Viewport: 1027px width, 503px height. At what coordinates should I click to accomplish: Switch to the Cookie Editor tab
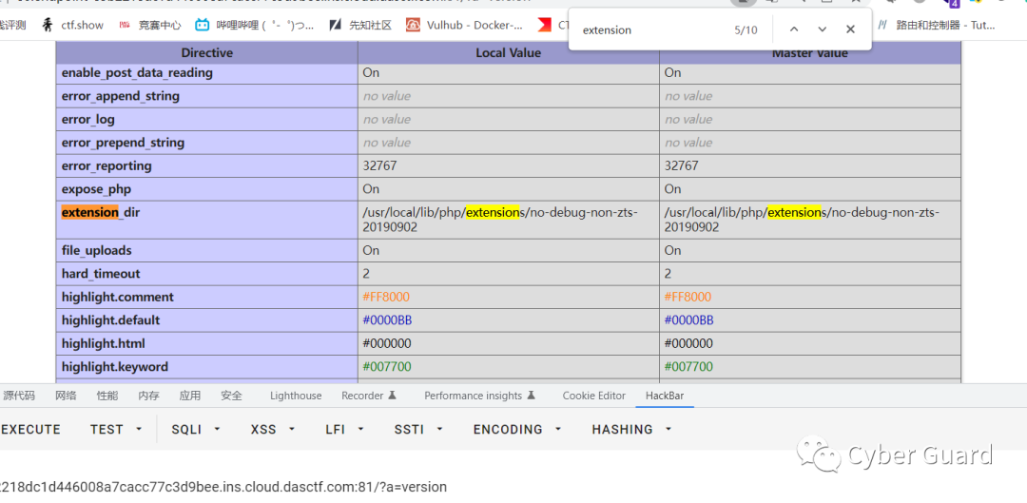(x=594, y=396)
